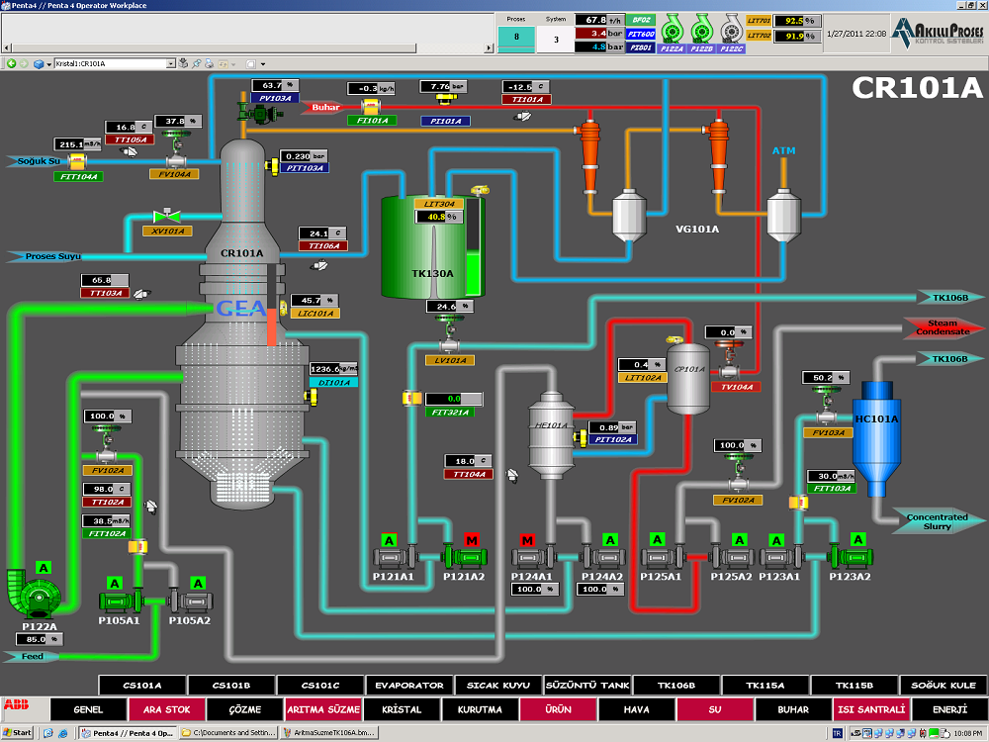Select the HE101A heat exchanger vessel

[551, 435]
